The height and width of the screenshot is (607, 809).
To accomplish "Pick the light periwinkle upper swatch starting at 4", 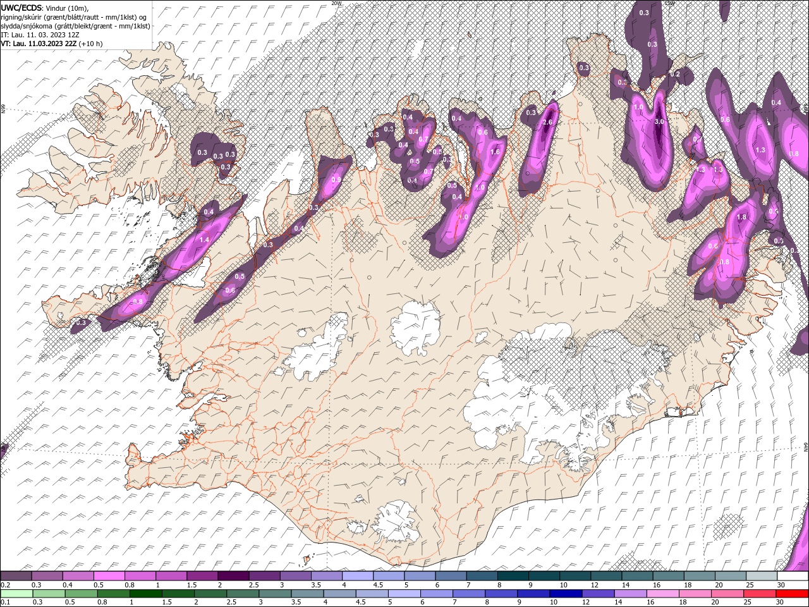I will (358, 576).
